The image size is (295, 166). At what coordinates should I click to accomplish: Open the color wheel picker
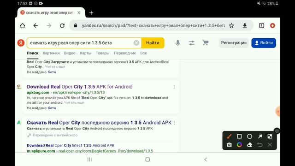click(x=239, y=145)
